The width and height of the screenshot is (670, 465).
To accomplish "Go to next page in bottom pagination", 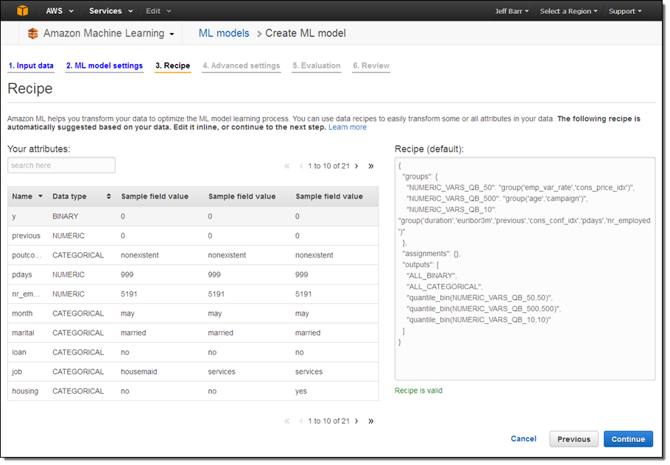I will tap(356, 421).
